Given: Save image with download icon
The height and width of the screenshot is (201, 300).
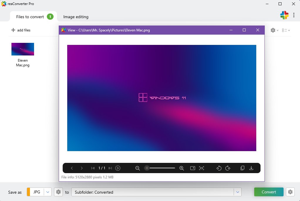Looking at the screenshot, I should tap(251, 168).
